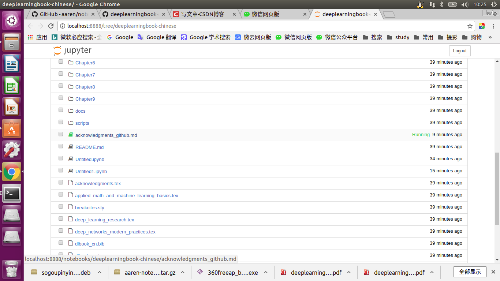Open the folder icon beside Chapter9
The image size is (500, 281).
pos(71,98)
